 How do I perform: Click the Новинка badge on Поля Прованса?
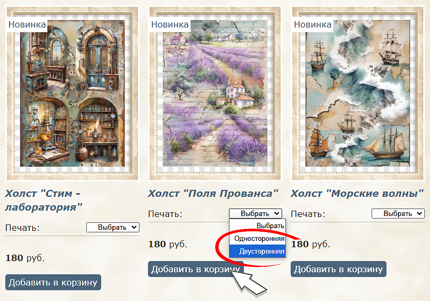click(170, 25)
